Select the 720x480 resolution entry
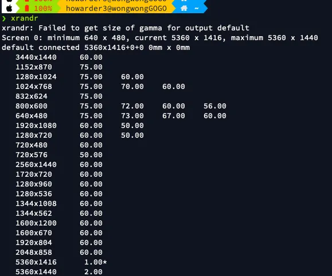 click(32, 145)
